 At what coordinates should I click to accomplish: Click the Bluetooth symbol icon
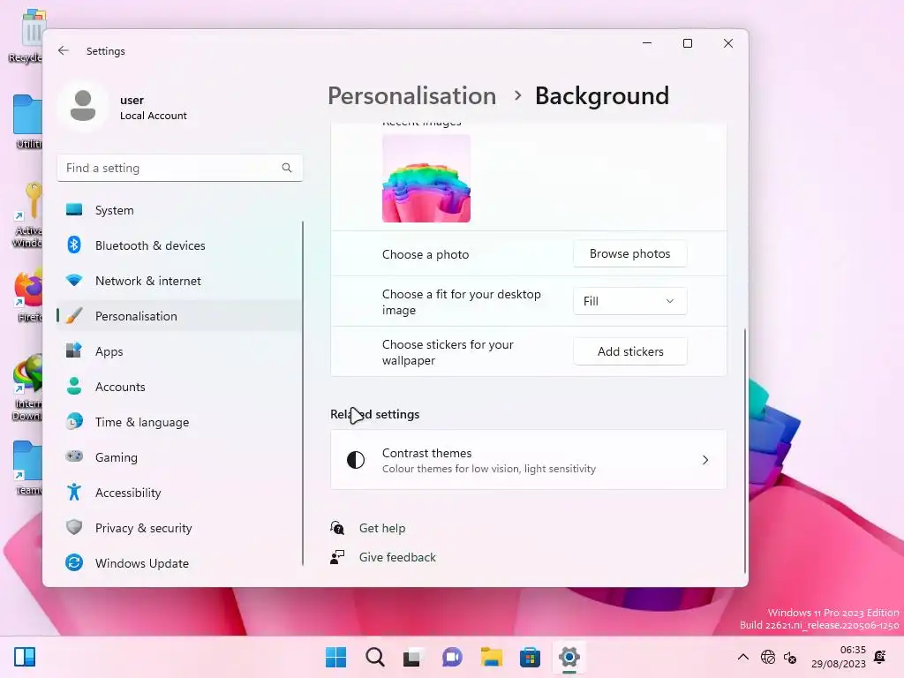pos(74,245)
